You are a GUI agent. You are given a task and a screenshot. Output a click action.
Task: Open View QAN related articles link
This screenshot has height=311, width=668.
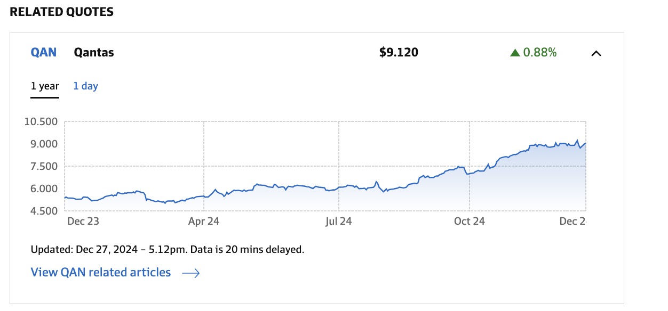[101, 273]
